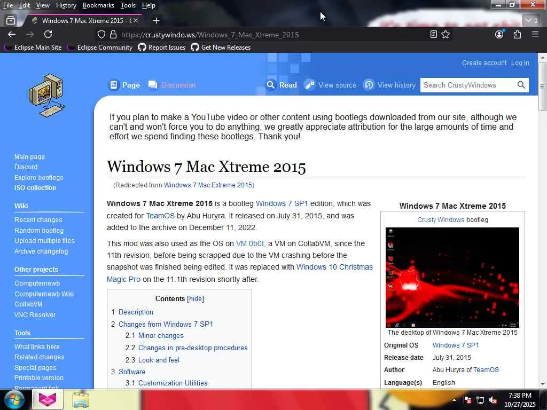Screen dimensions: 547x410
Task: Bookmark this page with the star icon
Action: (x=446, y=34)
